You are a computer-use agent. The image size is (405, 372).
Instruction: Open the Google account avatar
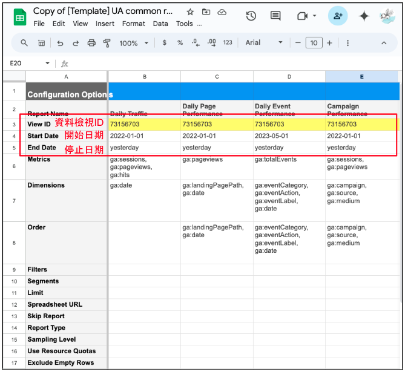[387, 16]
